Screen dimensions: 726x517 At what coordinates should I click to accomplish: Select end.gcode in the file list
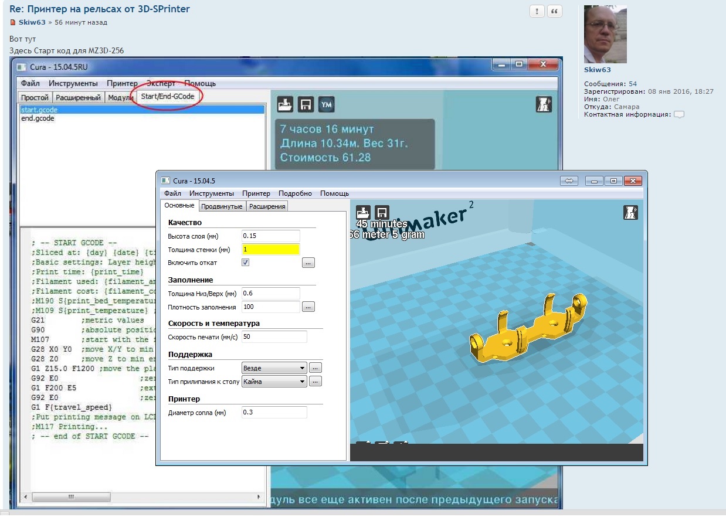[x=38, y=118]
